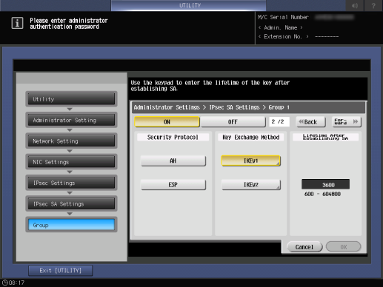The width and height of the screenshot is (383, 287).
Task: Choose IKEv2 key exchange method
Action: coord(251,185)
